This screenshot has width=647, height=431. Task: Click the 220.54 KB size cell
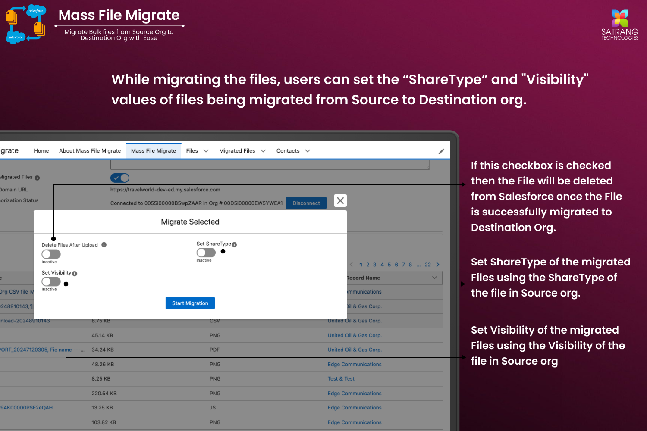104,394
